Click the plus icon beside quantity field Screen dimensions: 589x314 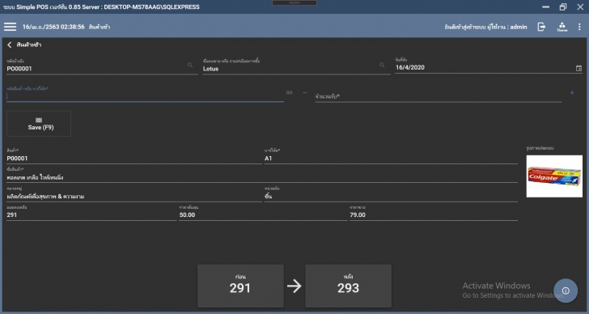pyautogui.click(x=572, y=92)
